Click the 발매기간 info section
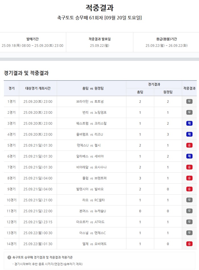199x270 pixels. (32, 42)
